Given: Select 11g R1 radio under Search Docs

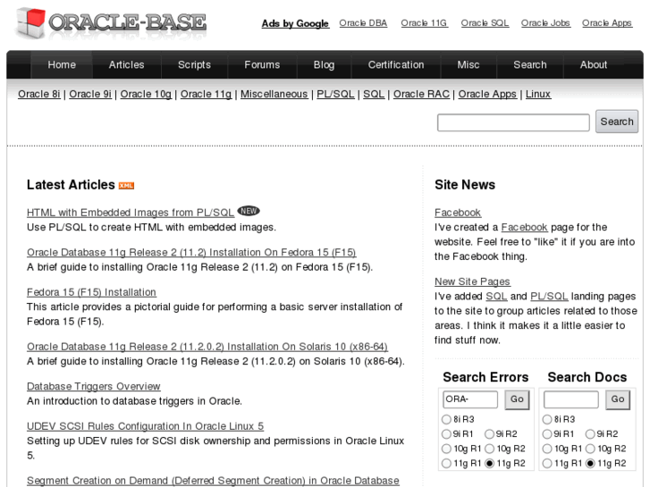Looking at the screenshot, I should coord(547,463).
